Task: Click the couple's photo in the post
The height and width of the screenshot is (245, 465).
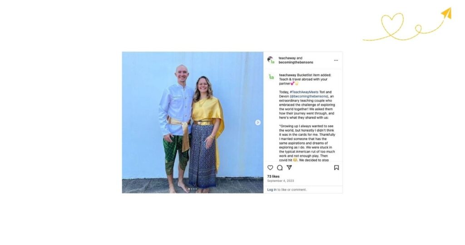Action: 193,122
